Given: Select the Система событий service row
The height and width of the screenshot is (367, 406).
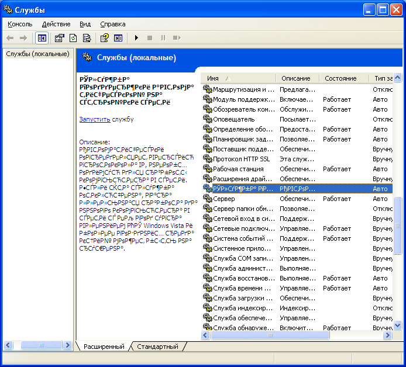Looking at the screenshot, I should [x=297, y=238].
